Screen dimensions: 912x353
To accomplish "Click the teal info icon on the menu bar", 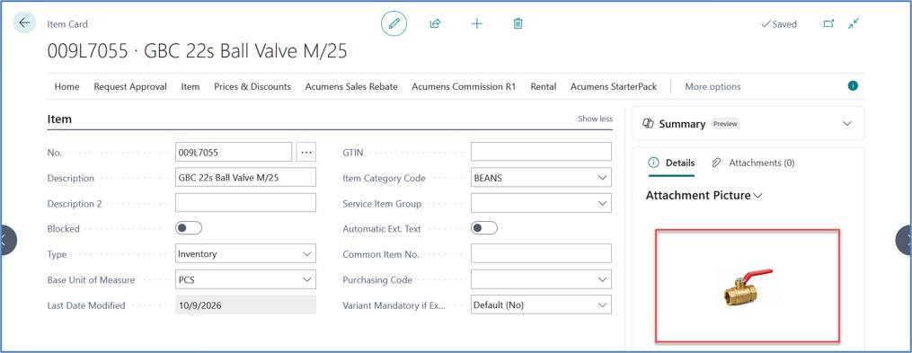I will point(853,86).
